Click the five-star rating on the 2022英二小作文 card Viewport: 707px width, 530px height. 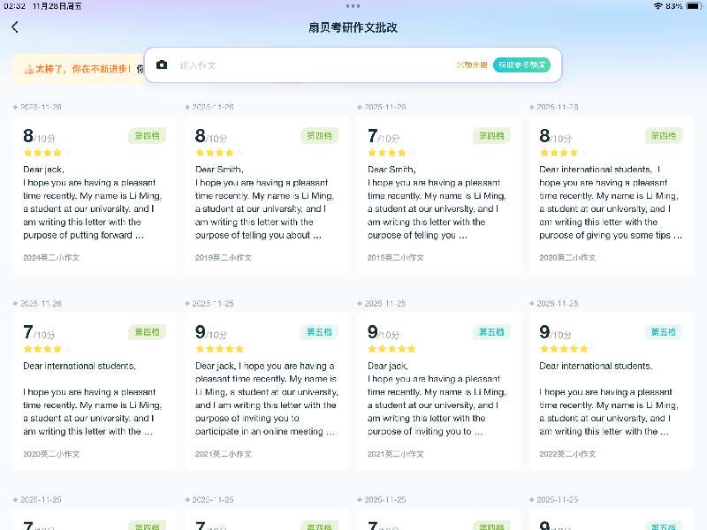point(564,349)
